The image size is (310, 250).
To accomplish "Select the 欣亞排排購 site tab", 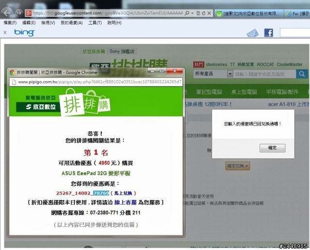I will click(93, 52).
